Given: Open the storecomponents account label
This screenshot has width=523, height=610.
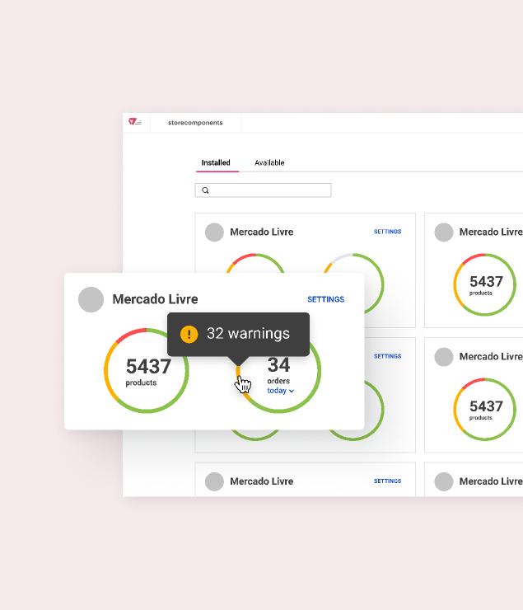Looking at the screenshot, I should pos(195,123).
